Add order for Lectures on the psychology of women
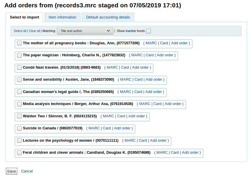 [158, 140]
